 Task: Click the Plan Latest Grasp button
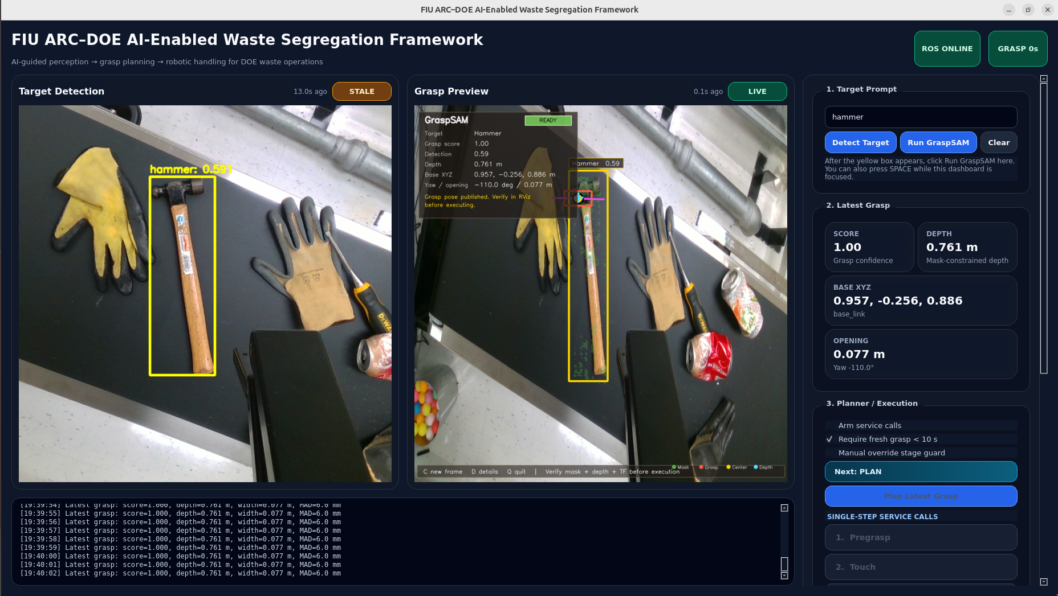click(x=921, y=496)
